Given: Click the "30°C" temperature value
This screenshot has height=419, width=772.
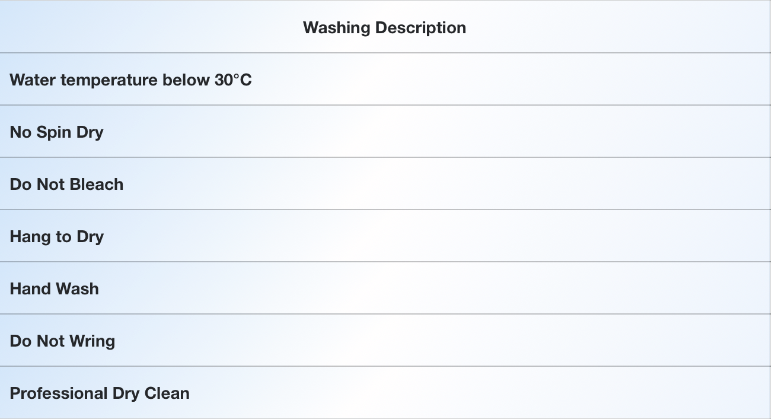Looking at the screenshot, I should tap(233, 80).
